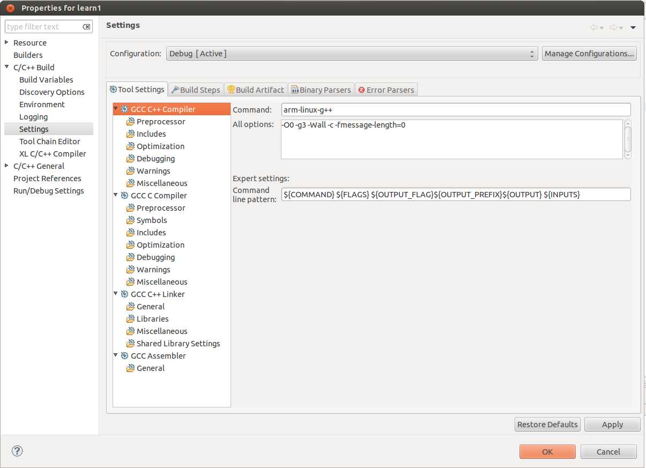
Task: Switch to the Build Artifact tab
Action: click(x=255, y=90)
